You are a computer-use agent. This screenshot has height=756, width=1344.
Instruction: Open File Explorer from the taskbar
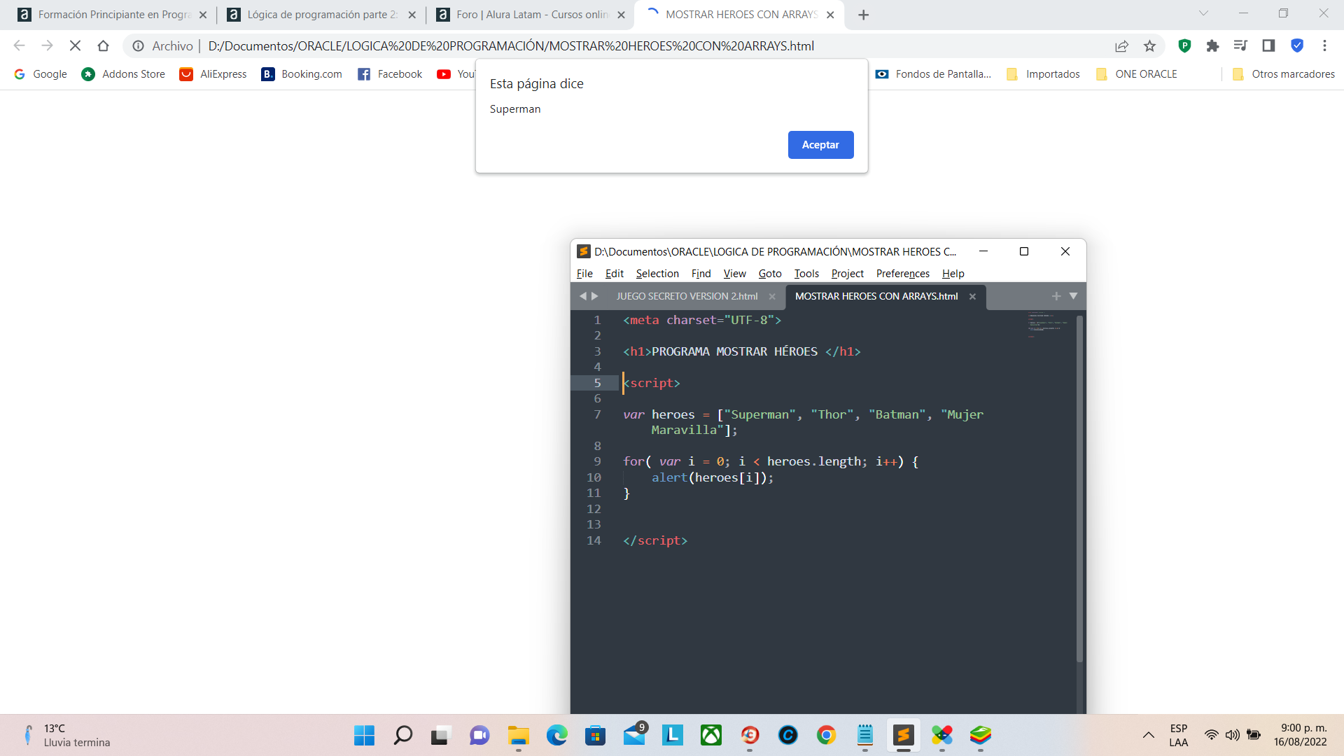tap(518, 735)
